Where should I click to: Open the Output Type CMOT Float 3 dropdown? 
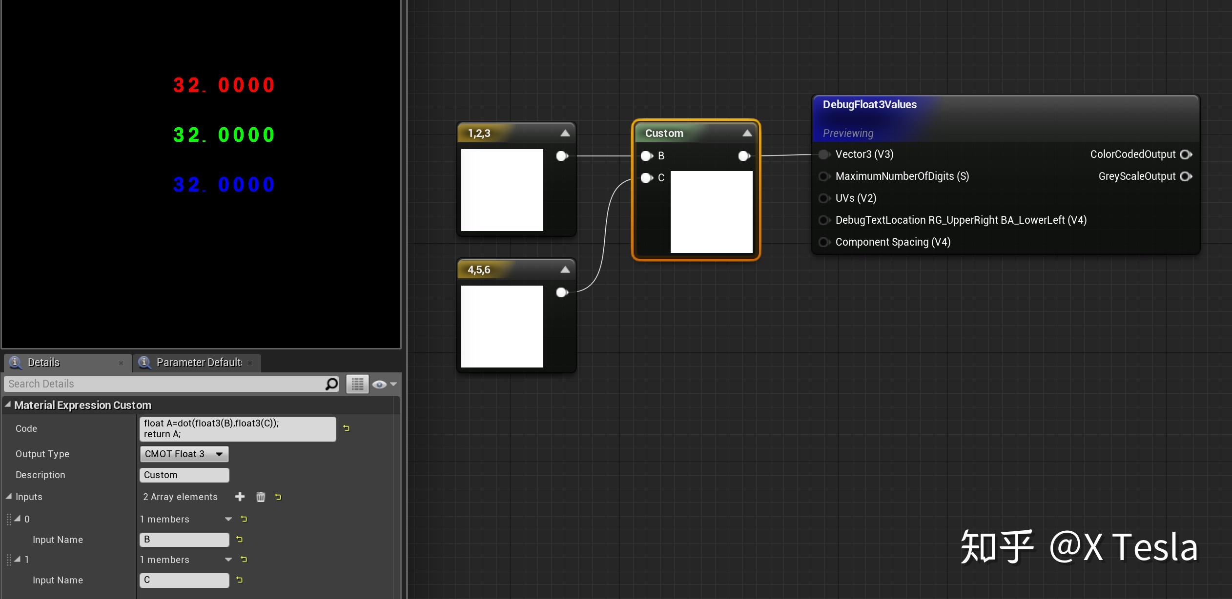(184, 454)
